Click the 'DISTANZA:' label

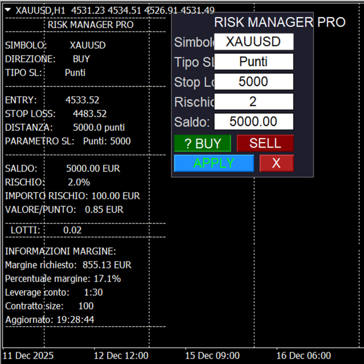pyautogui.click(x=29, y=127)
